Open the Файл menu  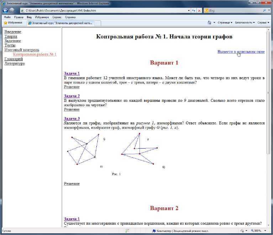pos(7,17)
